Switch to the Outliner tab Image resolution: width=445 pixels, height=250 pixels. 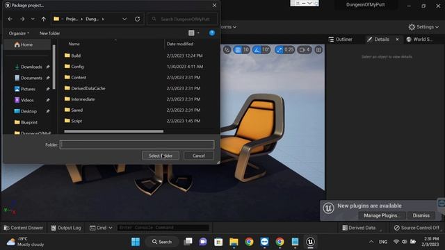[341, 40]
